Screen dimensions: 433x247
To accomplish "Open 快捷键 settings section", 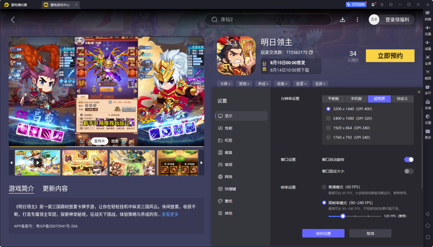I will (x=241, y=189).
